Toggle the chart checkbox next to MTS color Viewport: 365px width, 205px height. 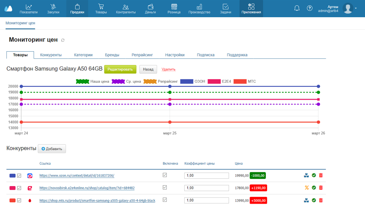[19, 200]
